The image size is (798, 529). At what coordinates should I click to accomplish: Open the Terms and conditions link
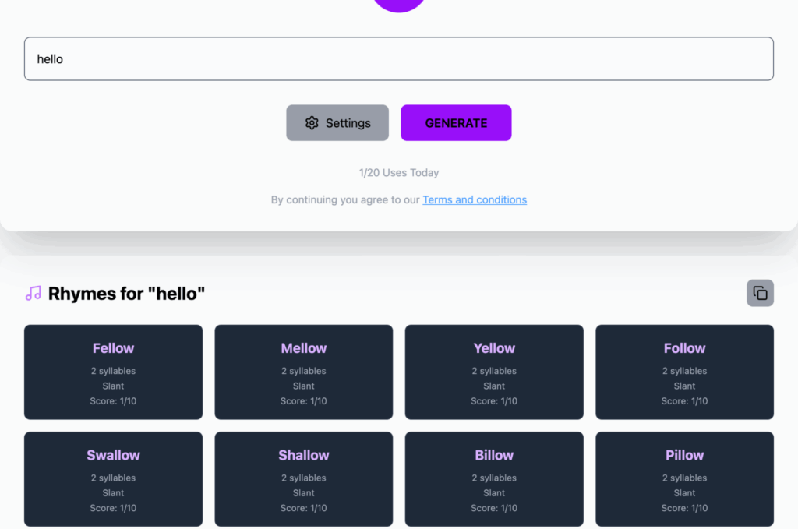pos(475,200)
